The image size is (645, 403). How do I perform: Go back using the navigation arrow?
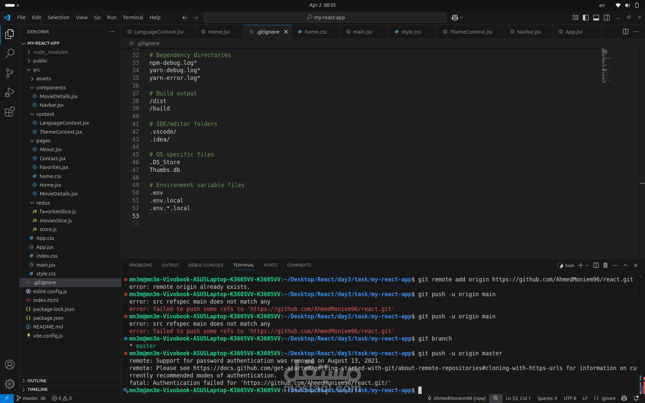click(184, 17)
